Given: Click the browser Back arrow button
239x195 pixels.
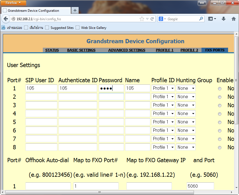Looking at the screenshot, I should [x=6, y=19].
